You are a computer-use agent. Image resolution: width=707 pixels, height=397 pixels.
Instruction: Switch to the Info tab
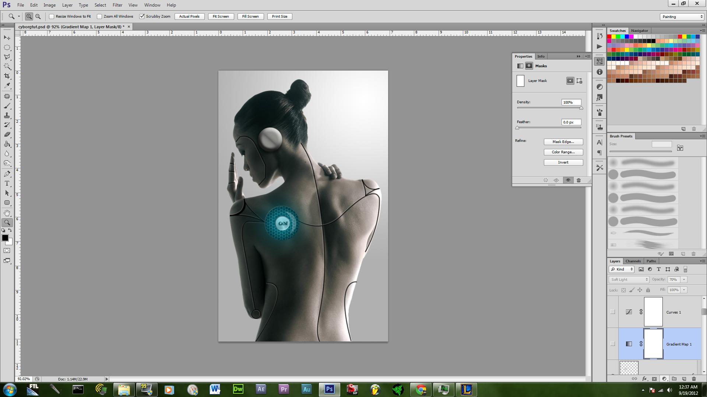541,56
